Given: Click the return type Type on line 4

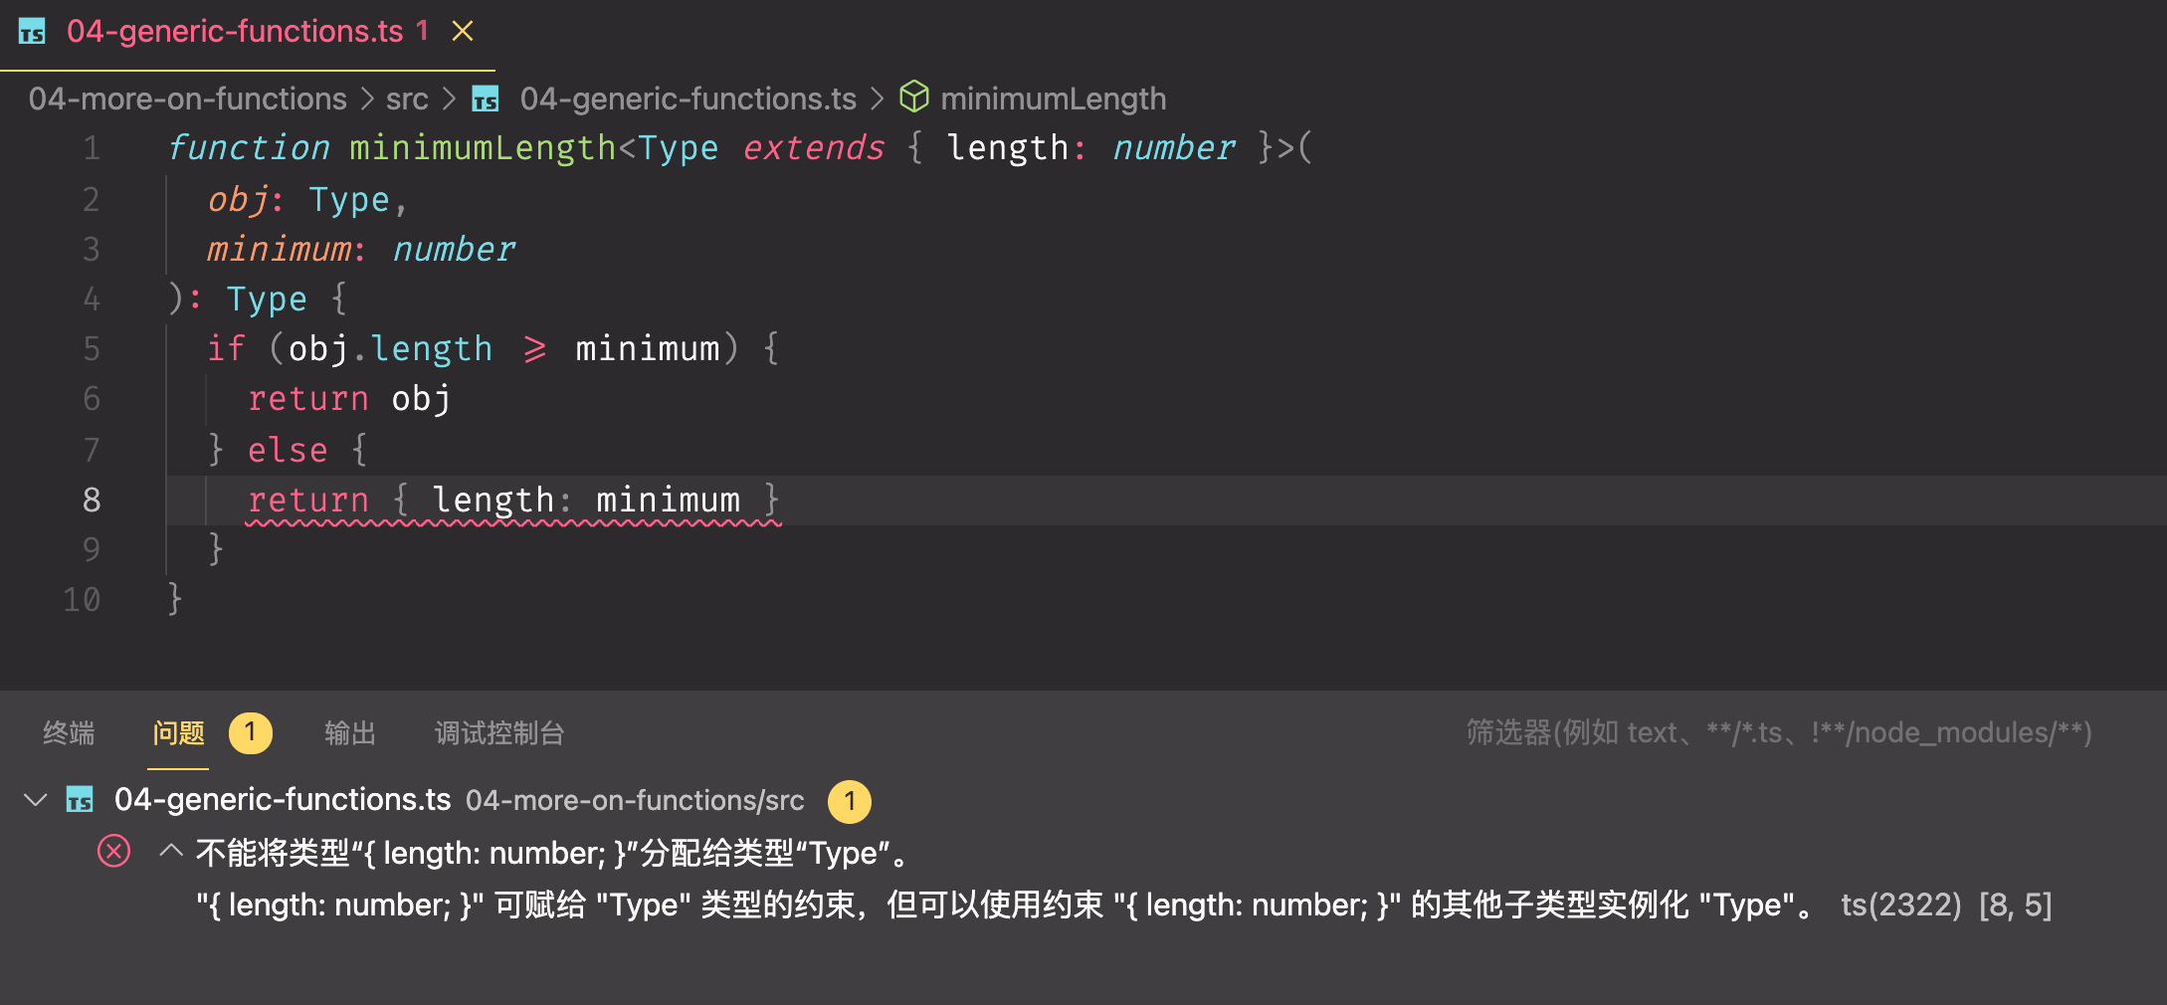Looking at the screenshot, I should coord(267,299).
